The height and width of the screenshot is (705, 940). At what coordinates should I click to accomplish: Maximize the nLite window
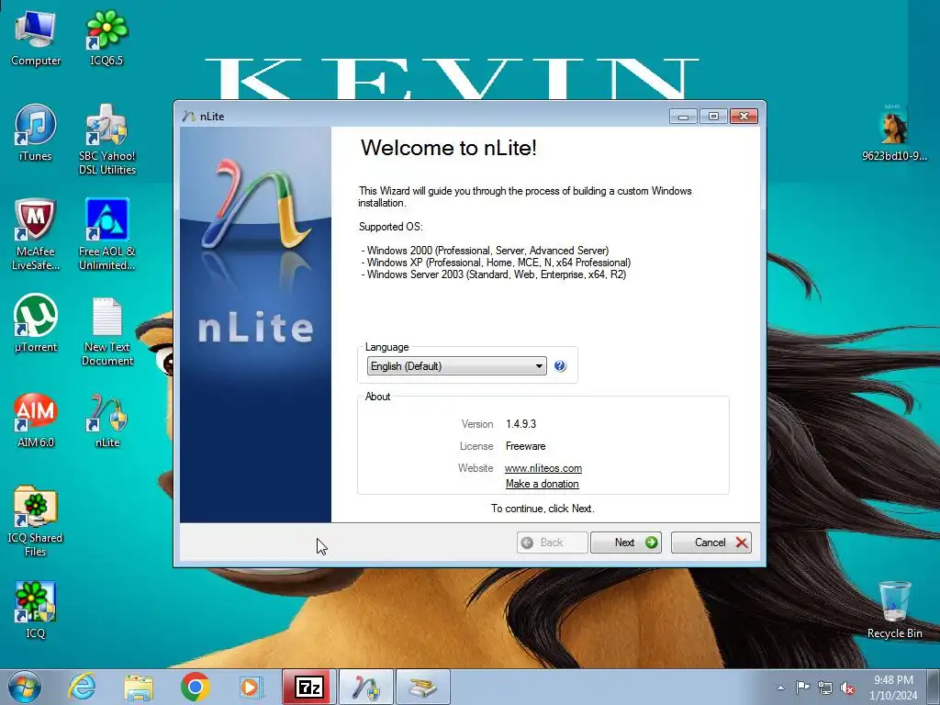(713, 117)
